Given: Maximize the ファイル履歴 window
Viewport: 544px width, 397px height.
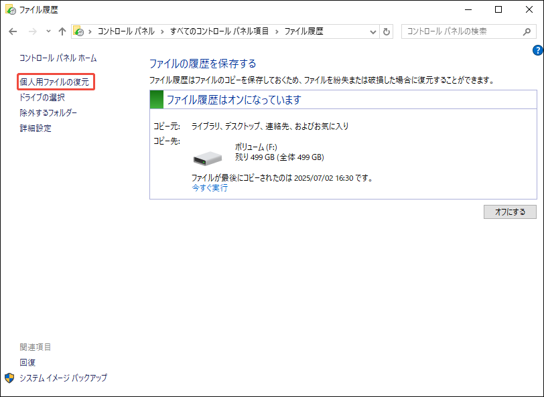Looking at the screenshot, I should (498, 10).
